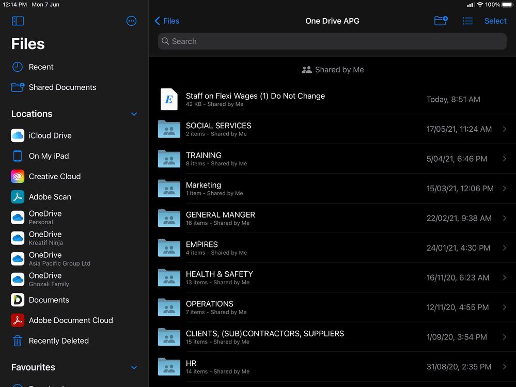This screenshot has width=516, height=387.
Task: Collapse the Favourites section chevron
Action: coord(134,367)
